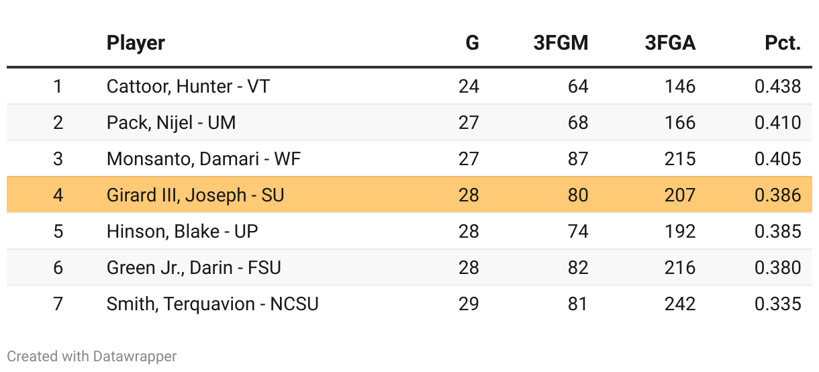This screenshot has height=372, width=819.
Task: Click the 242 attempts value for Smith
Action: (x=679, y=304)
